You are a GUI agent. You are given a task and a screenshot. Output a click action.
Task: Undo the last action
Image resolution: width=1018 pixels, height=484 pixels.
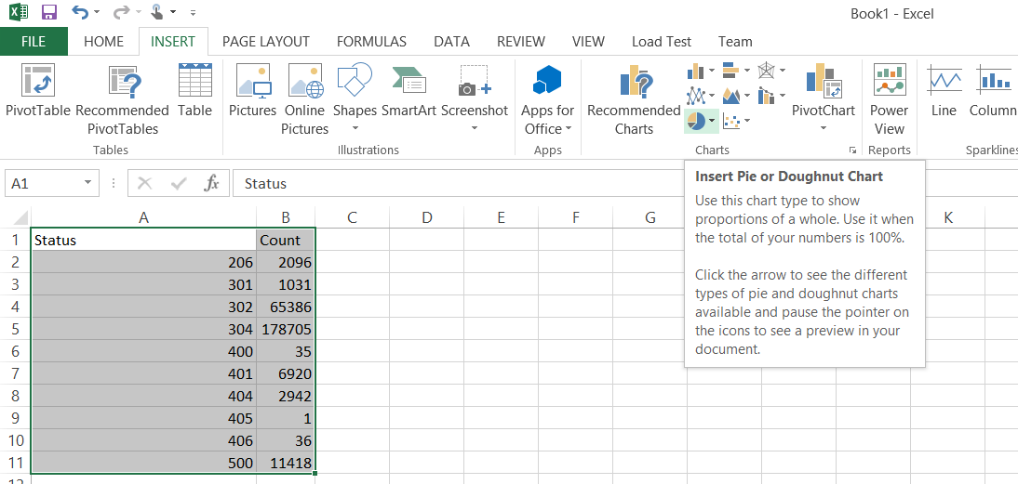coord(80,12)
